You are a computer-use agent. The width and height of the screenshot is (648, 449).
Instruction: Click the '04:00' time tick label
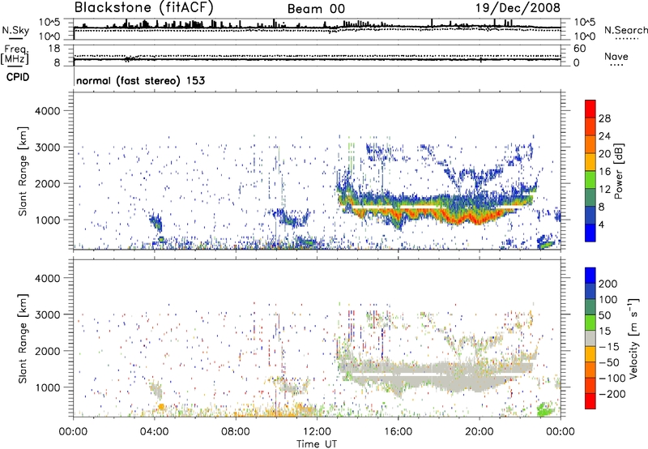click(x=154, y=432)
